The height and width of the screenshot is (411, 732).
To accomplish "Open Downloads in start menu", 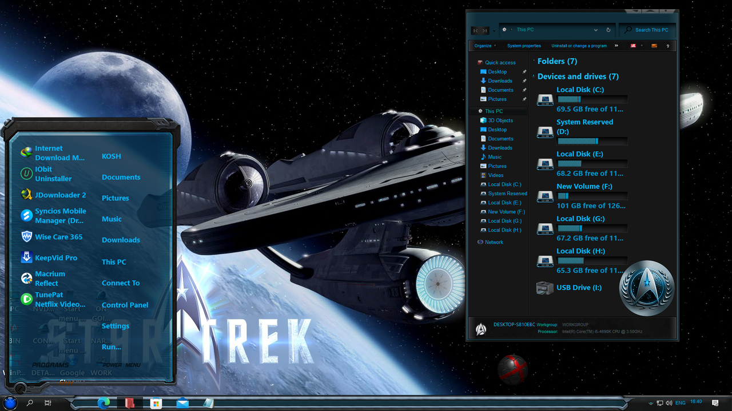I will click(121, 240).
